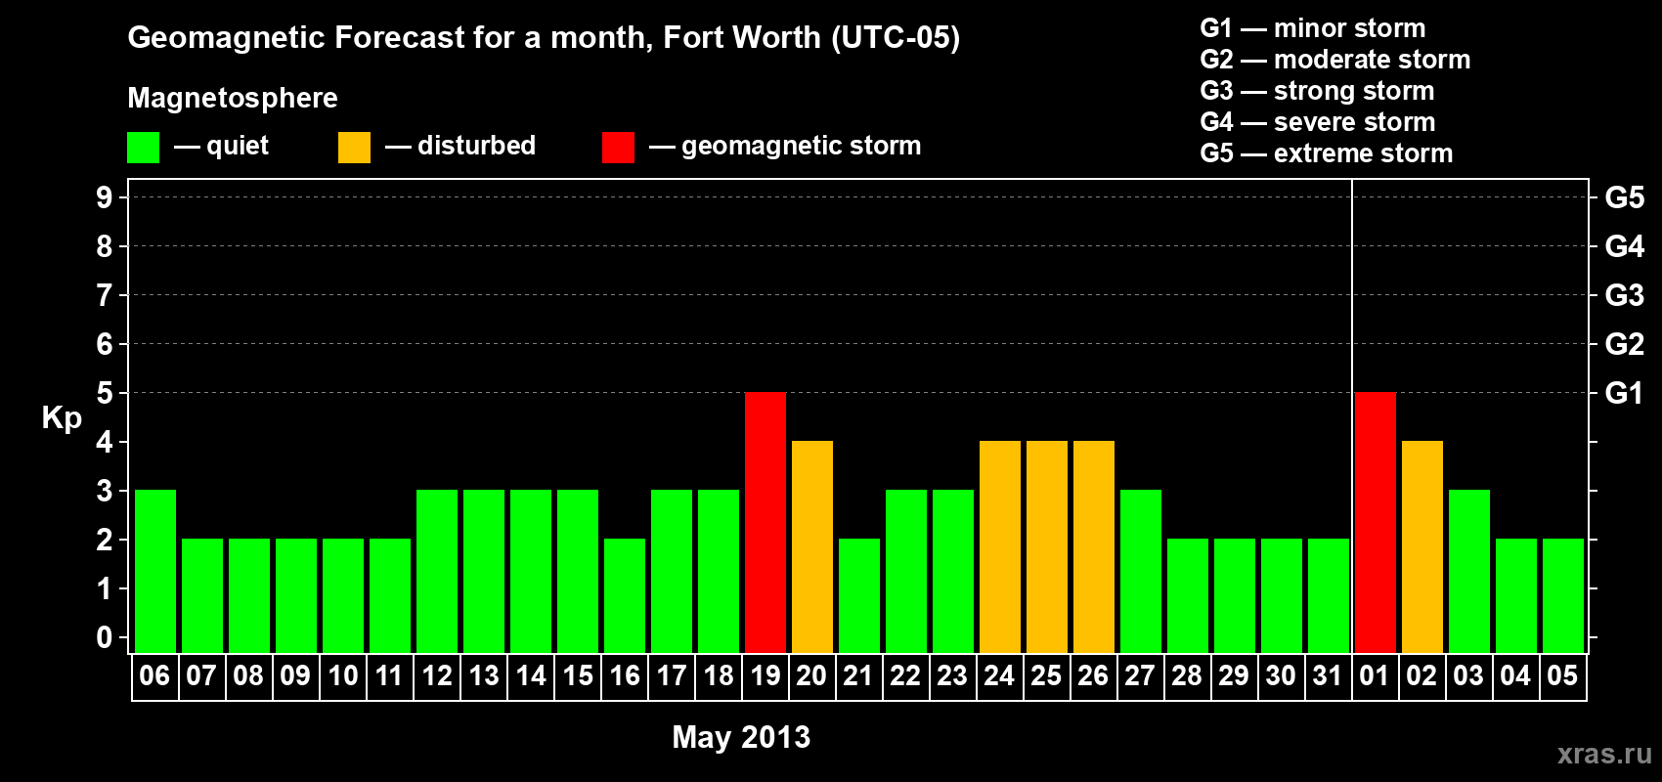Click the green bar above date 31
Screen dimensions: 1662x782
[1329, 595]
